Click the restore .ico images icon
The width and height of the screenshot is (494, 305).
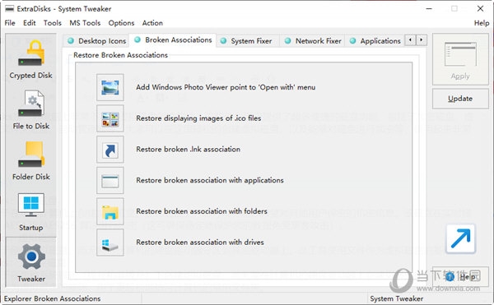click(110, 118)
